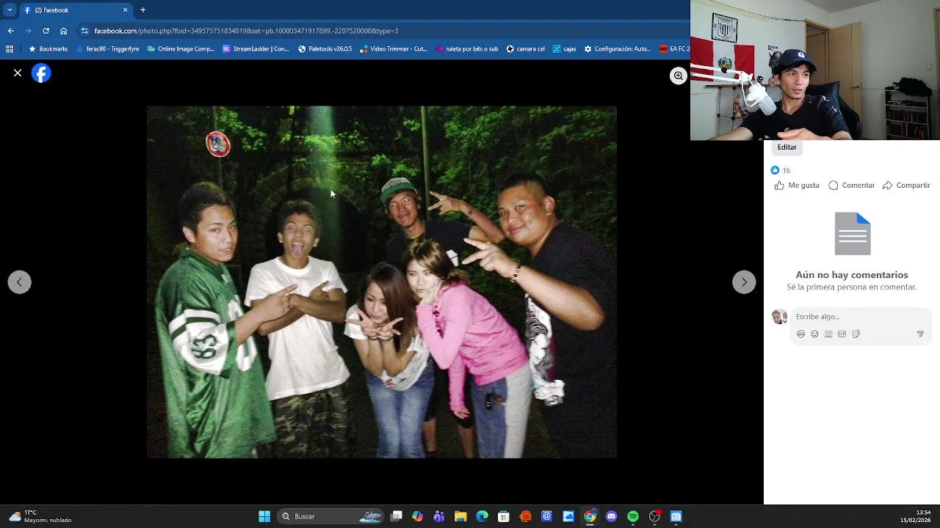The height and width of the screenshot is (528, 940).
Task: Open the EA FC bookmark
Action: [673, 49]
